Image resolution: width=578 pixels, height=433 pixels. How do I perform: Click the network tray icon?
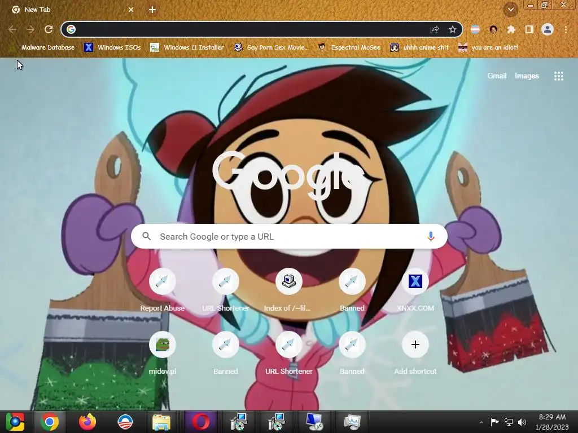click(509, 422)
